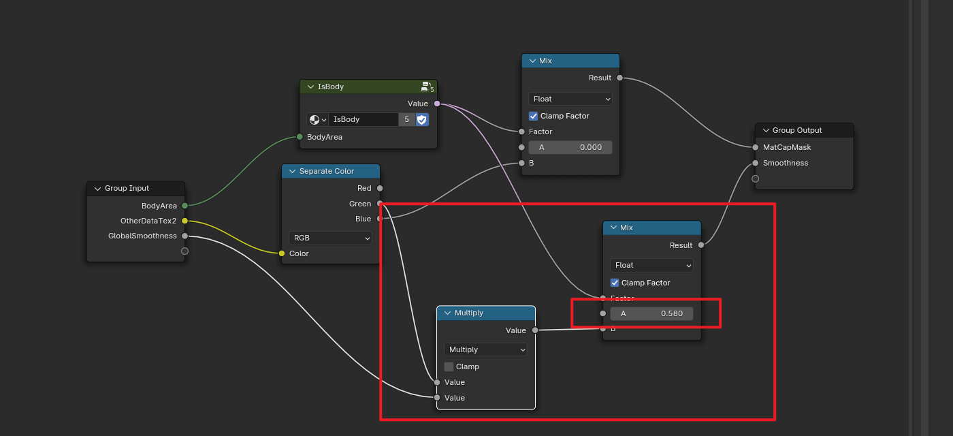Enable the Clamp checkbox on Multiply node
This screenshot has height=436, width=953.
[449, 367]
